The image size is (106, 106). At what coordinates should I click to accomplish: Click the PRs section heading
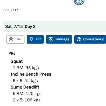[x=12, y=53]
